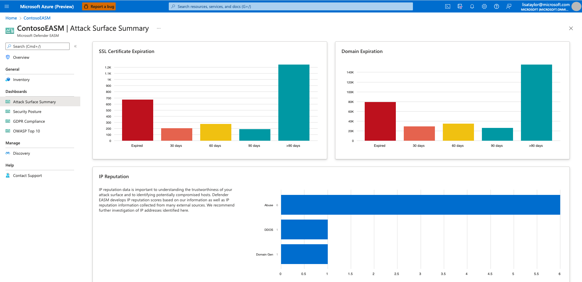Image resolution: width=582 pixels, height=282 pixels.
Task: Collapse the sidebar with the double chevron
Action: (x=75, y=46)
